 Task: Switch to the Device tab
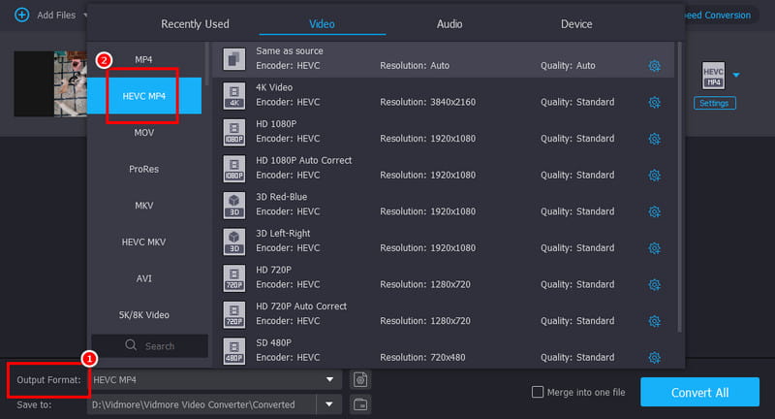[576, 23]
